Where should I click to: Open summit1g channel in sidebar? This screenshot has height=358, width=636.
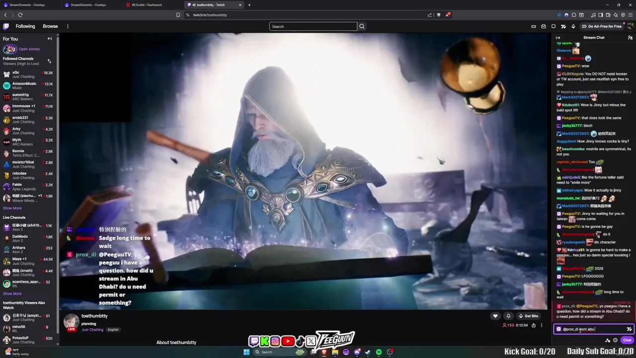[x=28, y=97]
